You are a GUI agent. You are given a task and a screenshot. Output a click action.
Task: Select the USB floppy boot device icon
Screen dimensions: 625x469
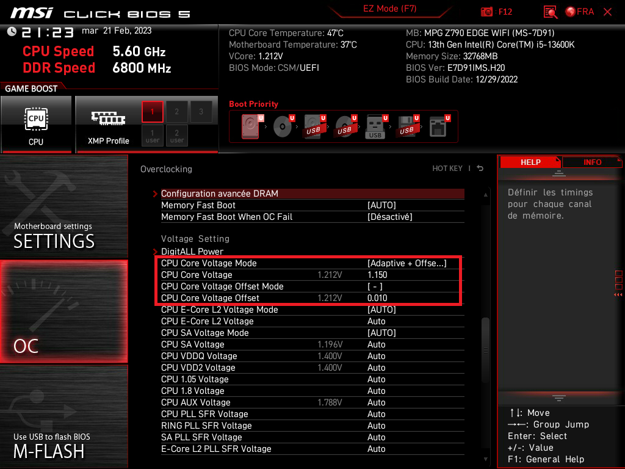(407, 126)
